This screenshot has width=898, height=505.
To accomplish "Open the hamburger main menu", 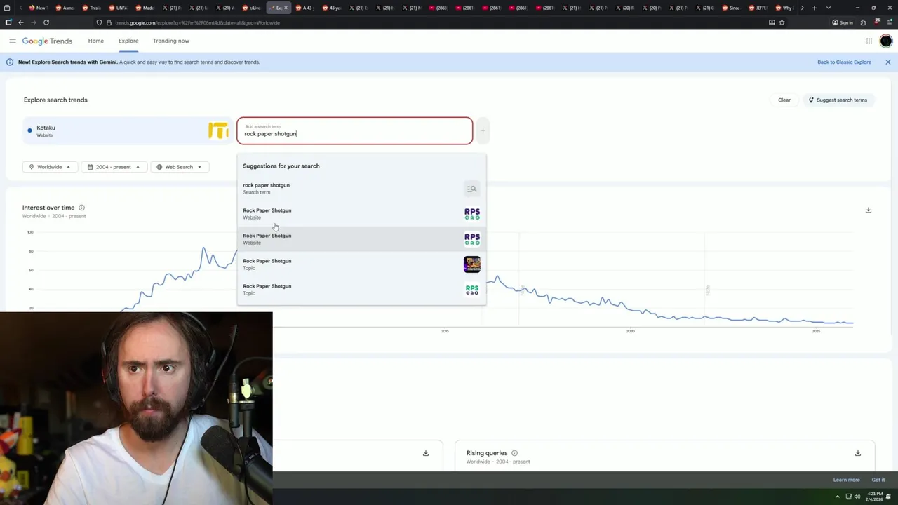I will tap(12, 41).
